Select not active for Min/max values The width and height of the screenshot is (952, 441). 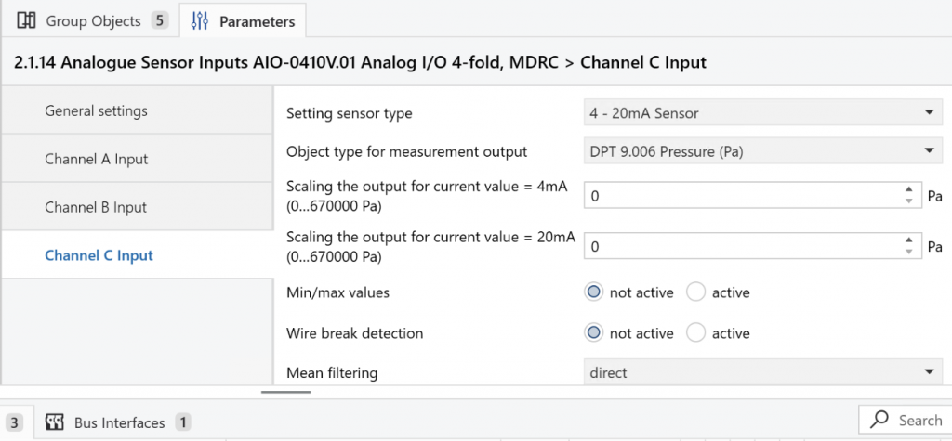(594, 292)
